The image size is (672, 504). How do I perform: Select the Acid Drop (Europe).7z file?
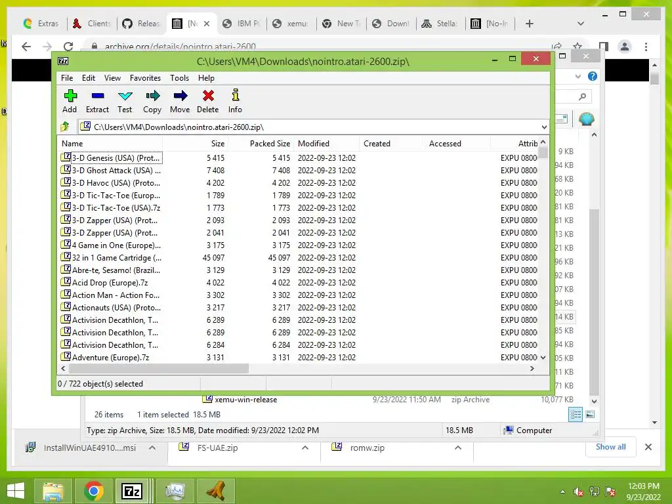pyautogui.click(x=110, y=283)
